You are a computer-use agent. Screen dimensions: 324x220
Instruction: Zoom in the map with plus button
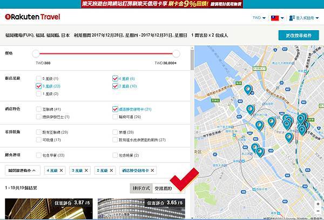point(318,204)
